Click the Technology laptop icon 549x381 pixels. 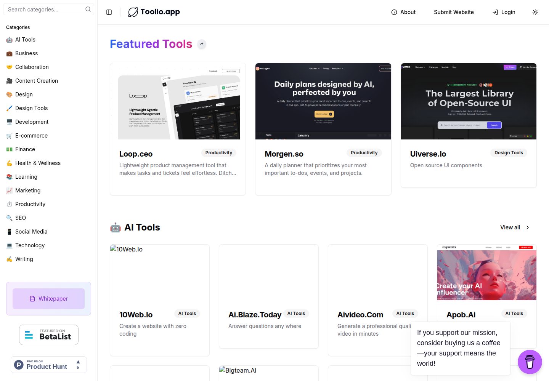(10, 245)
